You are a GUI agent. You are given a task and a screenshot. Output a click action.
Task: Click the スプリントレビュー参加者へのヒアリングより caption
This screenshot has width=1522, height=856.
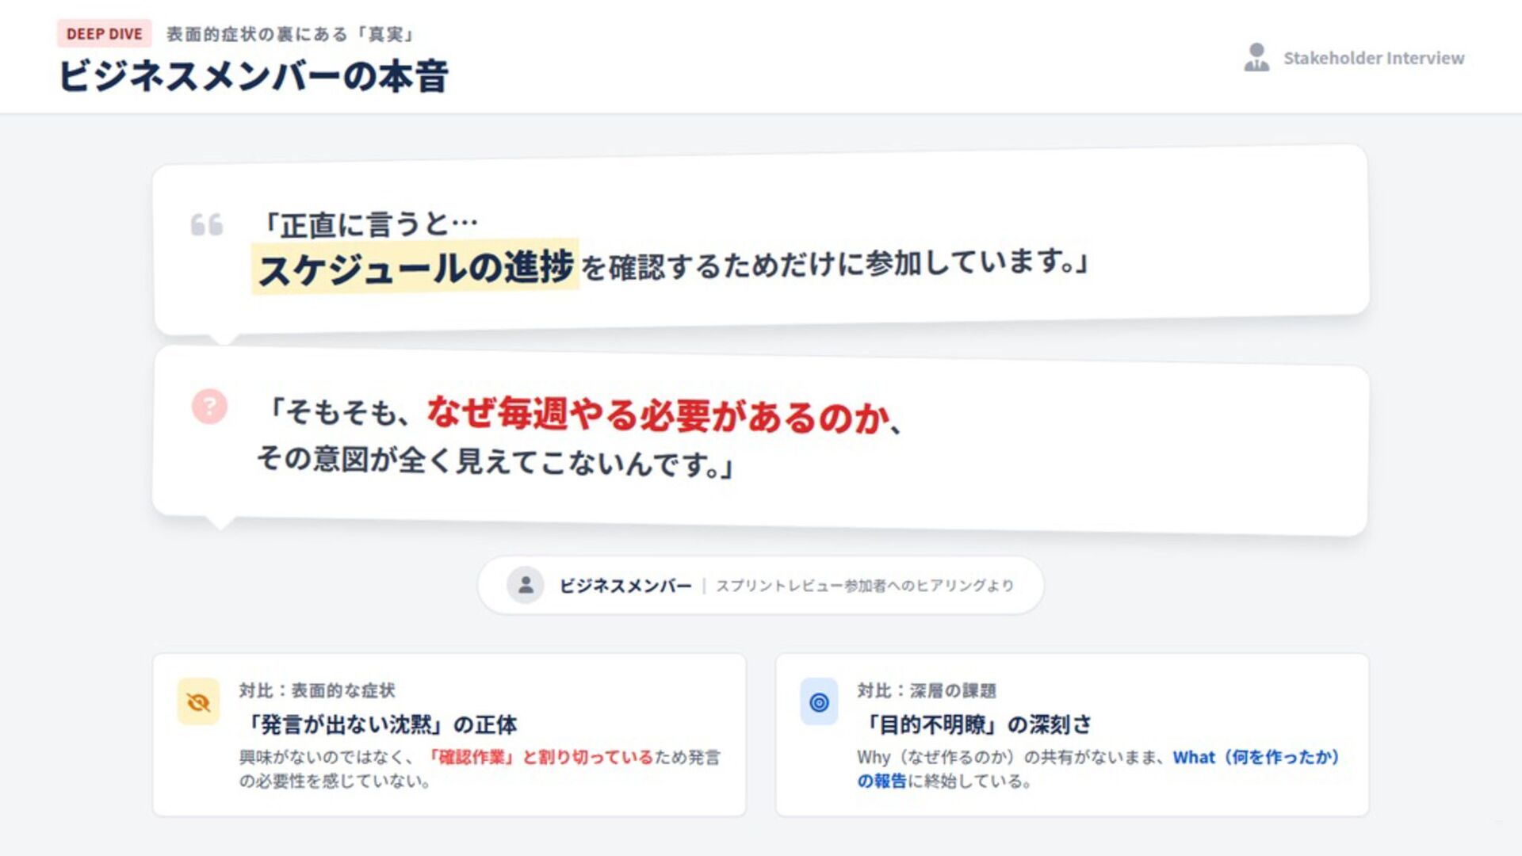pos(865,586)
